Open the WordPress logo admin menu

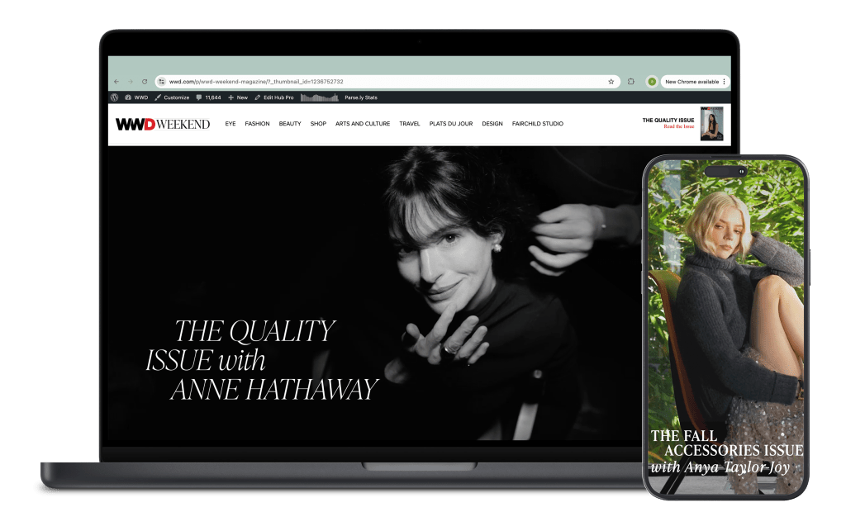[115, 97]
